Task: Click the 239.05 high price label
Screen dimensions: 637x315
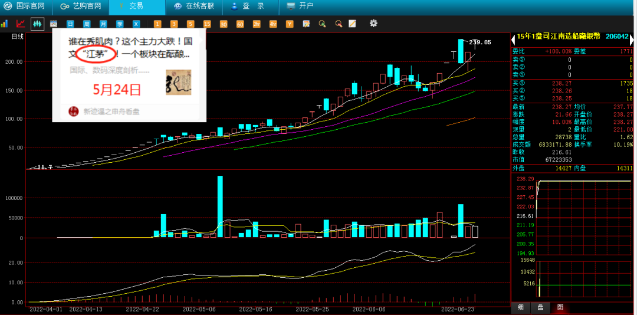Action: pyautogui.click(x=480, y=42)
